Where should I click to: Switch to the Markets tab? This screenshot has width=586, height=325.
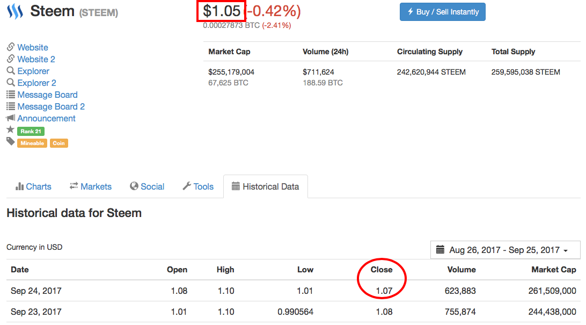[91, 186]
